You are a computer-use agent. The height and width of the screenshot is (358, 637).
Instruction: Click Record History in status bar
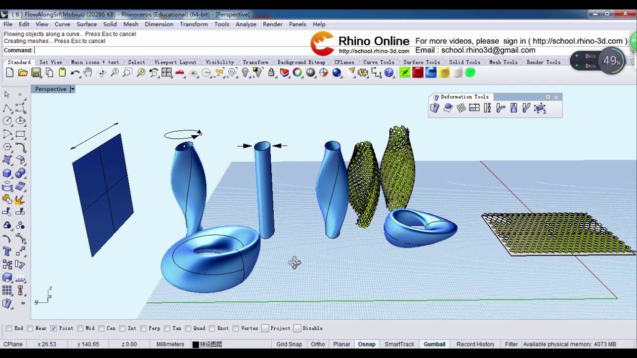pos(475,344)
